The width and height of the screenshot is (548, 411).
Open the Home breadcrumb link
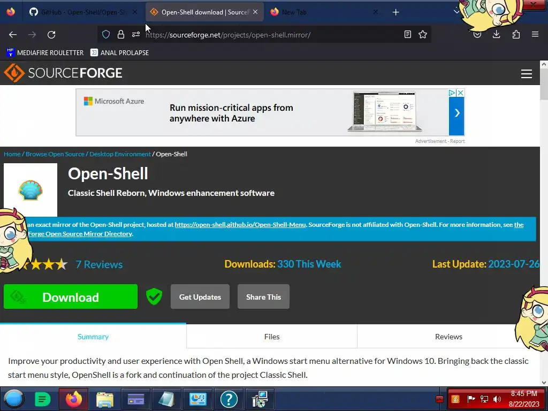12,154
